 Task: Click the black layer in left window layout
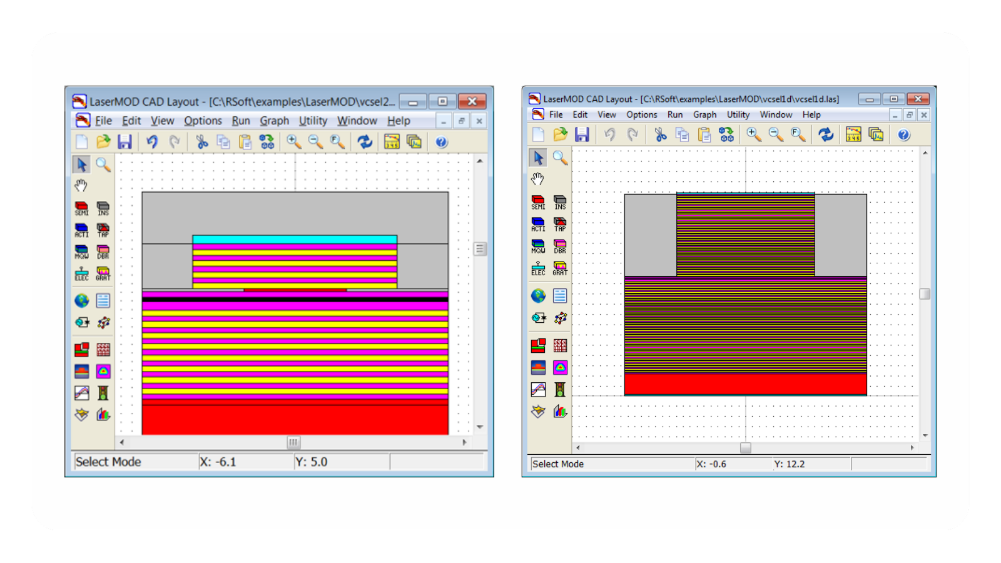click(295, 300)
